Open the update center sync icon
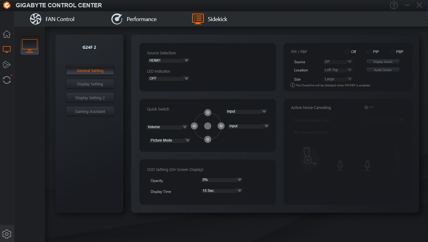The height and width of the screenshot is (242, 428). point(7,80)
